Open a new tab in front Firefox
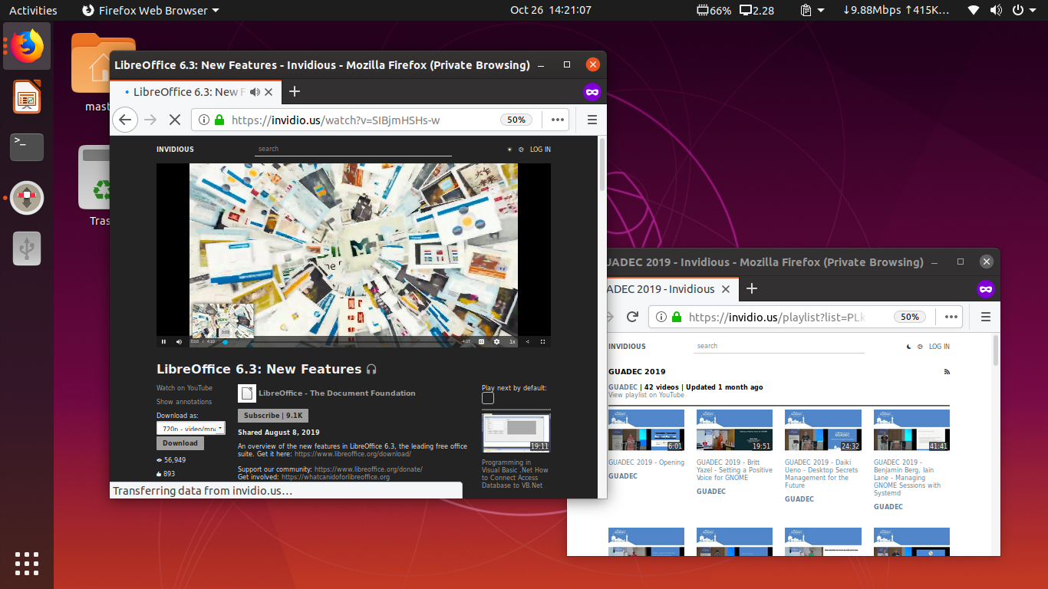The width and height of the screenshot is (1048, 589). [294, 92]
